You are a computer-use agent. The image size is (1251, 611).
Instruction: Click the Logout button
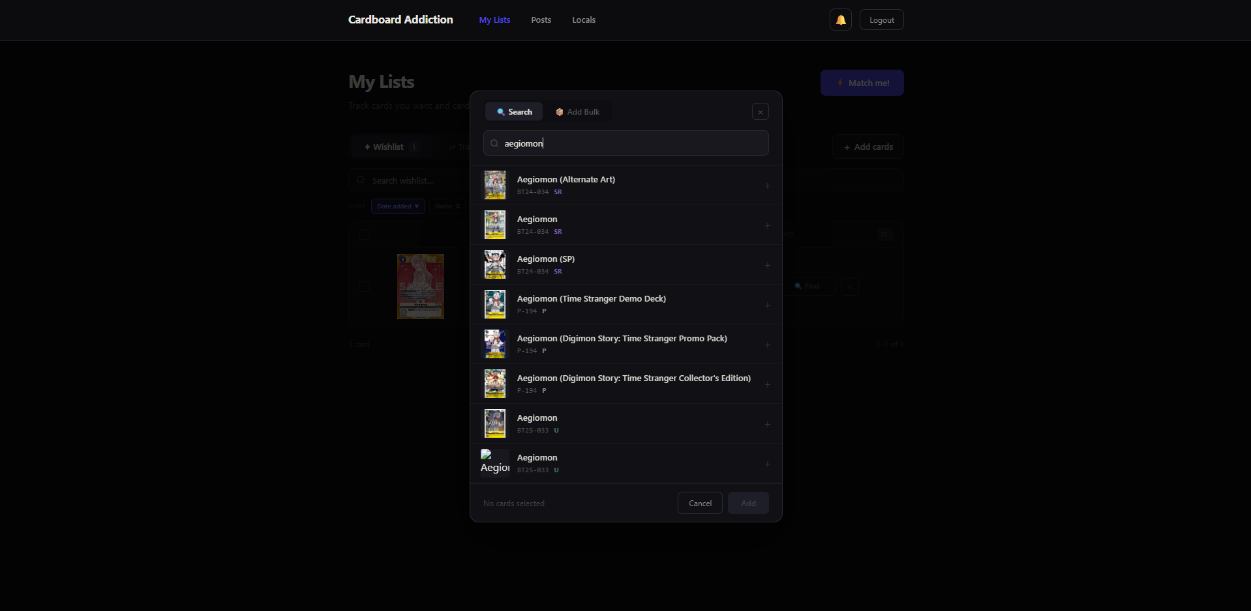(x=881, y=20)
